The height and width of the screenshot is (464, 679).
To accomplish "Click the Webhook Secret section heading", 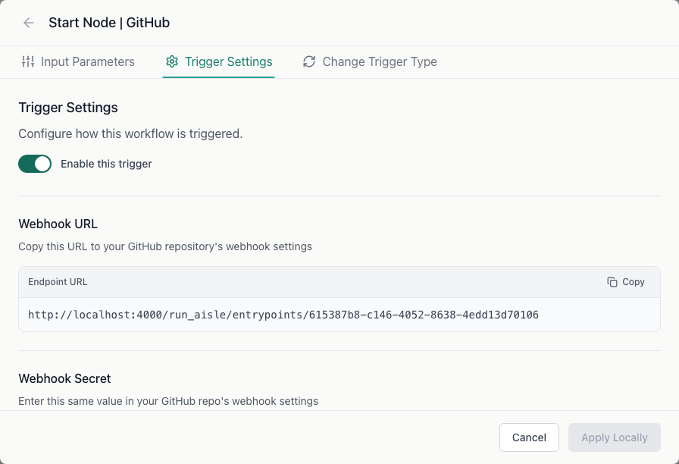I will [x=64, y=378].
